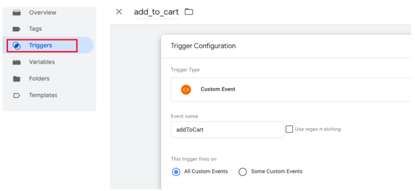Viewport: 415px width, 191px height.
Task: Enable Use regex matching checkbox
Action: pos(289,129)
